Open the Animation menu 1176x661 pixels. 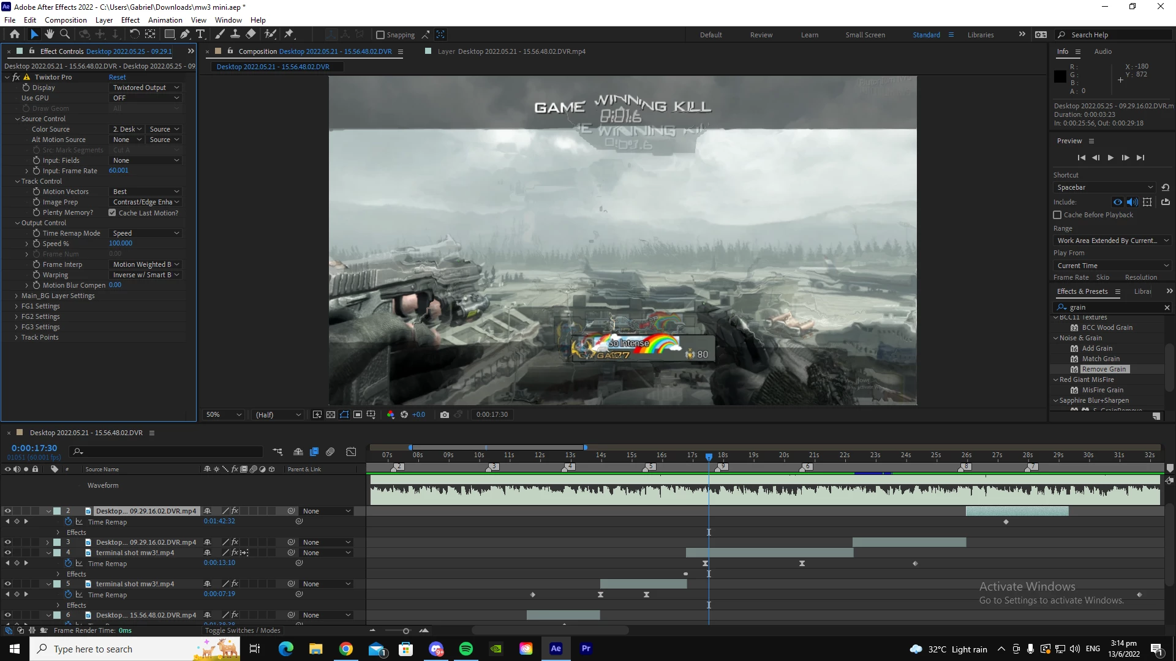165,20
